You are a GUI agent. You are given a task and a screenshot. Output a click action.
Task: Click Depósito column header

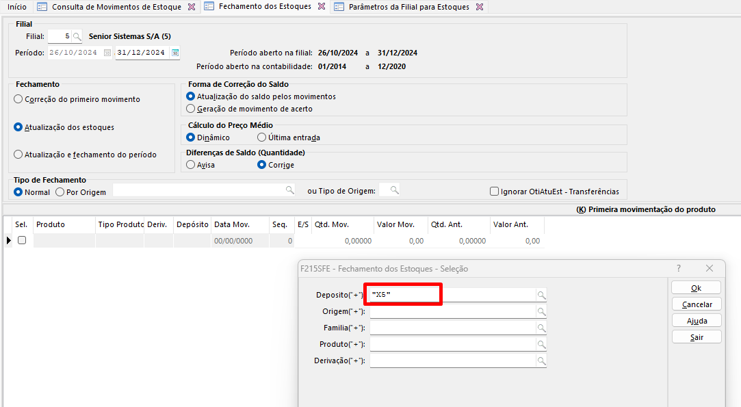point(192,224)
